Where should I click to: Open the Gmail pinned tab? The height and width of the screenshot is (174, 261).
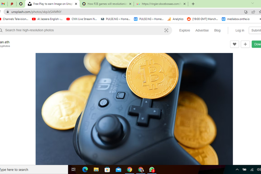3,4
